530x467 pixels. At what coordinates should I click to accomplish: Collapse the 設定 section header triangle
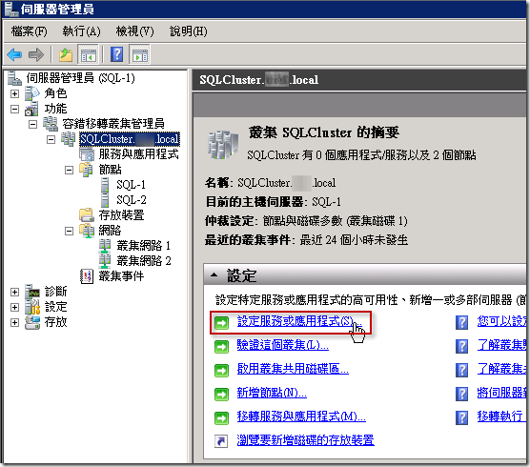point(214,275)
